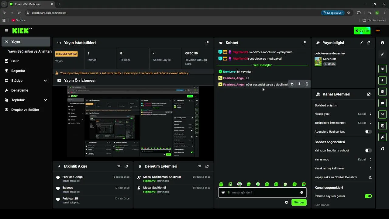
Task: Click the green Go live button
Action: pyautogui.click(x=362, y=31)
